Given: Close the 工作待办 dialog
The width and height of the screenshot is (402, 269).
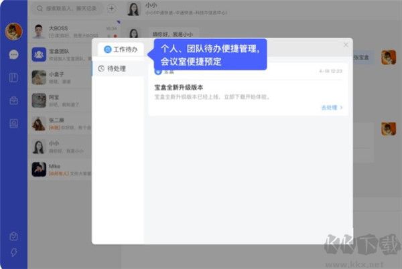Looking at the screenshot, I should pos(346,45).
